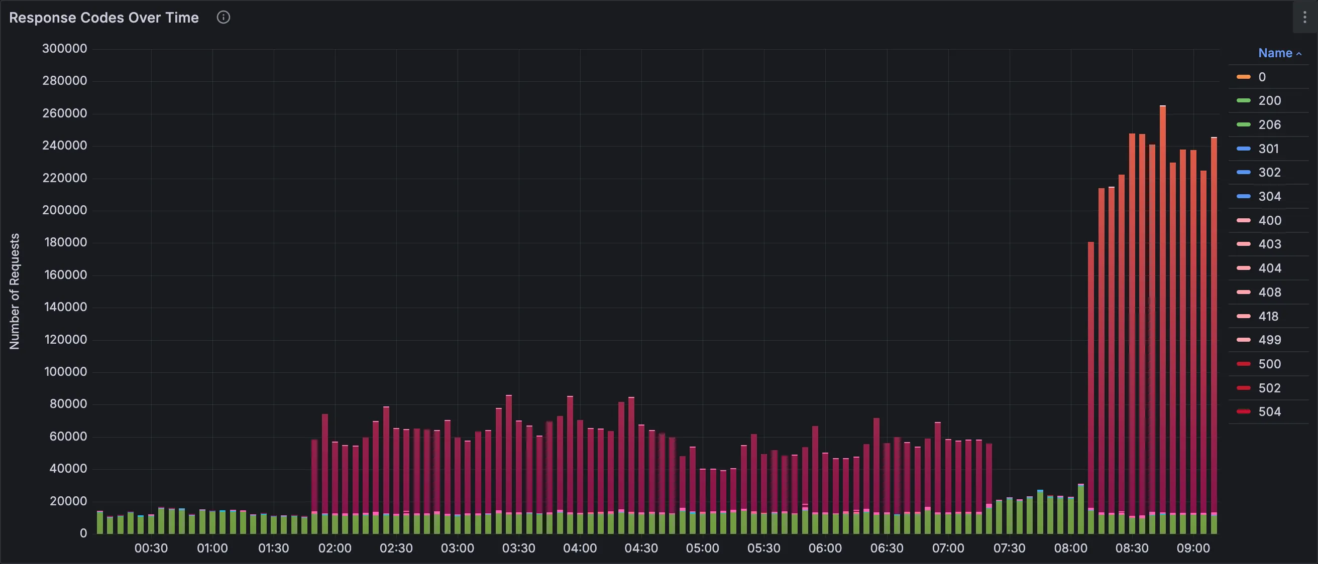This screenshot has width=1318, height=564.
Task: Click the blue marker beside series 304
Action: (1243, 196)
